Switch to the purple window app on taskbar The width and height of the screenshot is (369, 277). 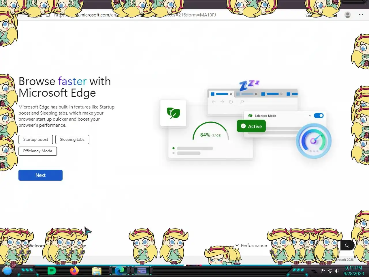pos(142,271)
